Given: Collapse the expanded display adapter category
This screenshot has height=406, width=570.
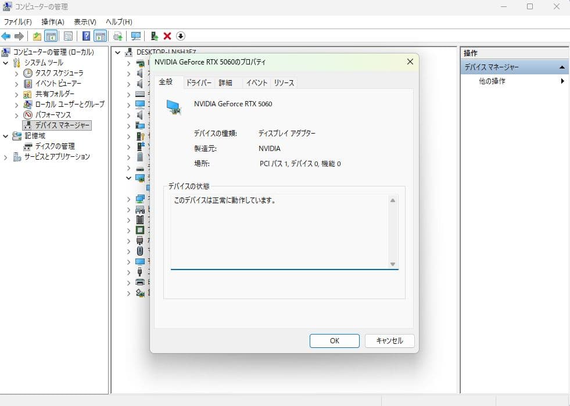Looking at the screenshot, I should (x=128, y=178).
